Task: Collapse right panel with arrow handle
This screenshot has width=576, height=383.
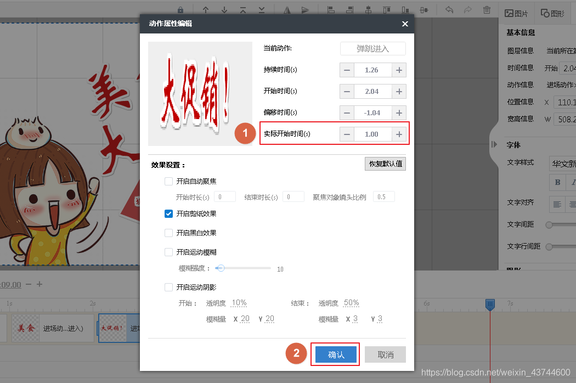Action: click(x=494, y=144)
